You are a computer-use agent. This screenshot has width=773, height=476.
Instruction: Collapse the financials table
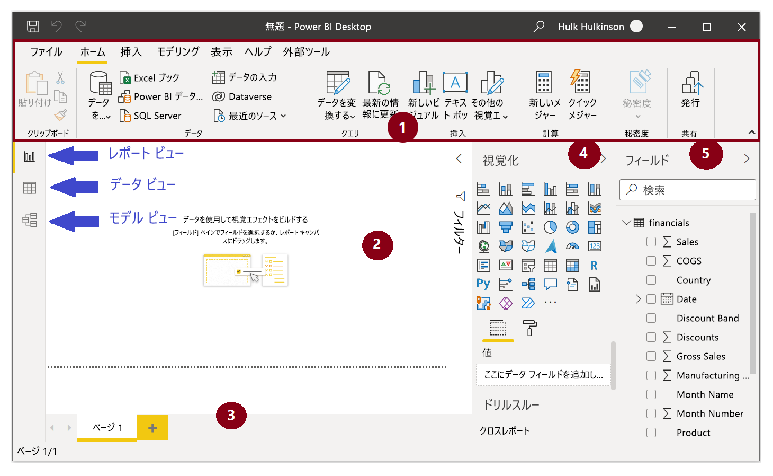[626, 223]
